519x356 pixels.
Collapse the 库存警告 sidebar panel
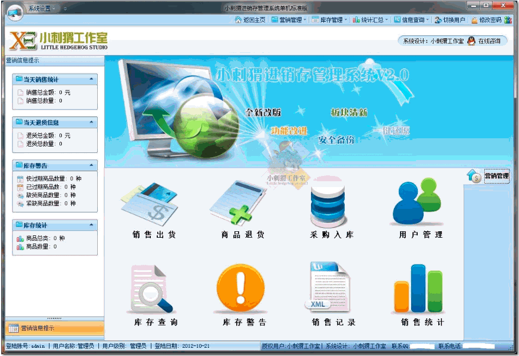91,166
